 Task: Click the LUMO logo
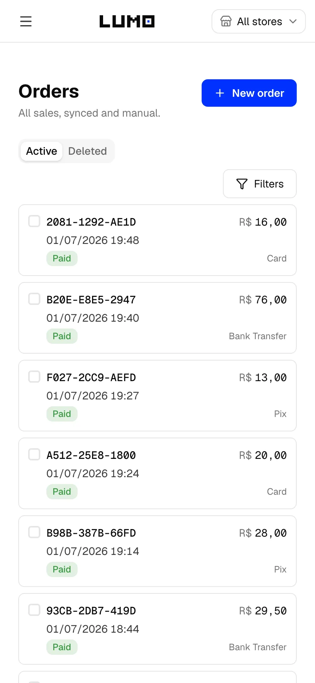(x=127, y=21)
